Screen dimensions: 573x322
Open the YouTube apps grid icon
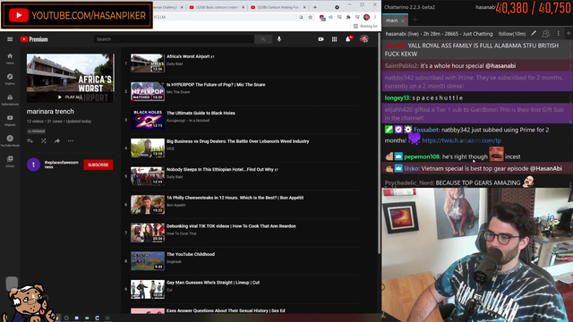click(334, 39)
